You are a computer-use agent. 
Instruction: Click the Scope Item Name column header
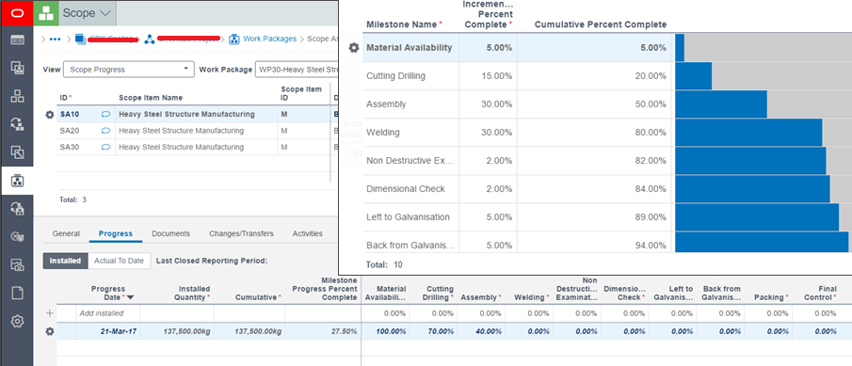(151, 98)
